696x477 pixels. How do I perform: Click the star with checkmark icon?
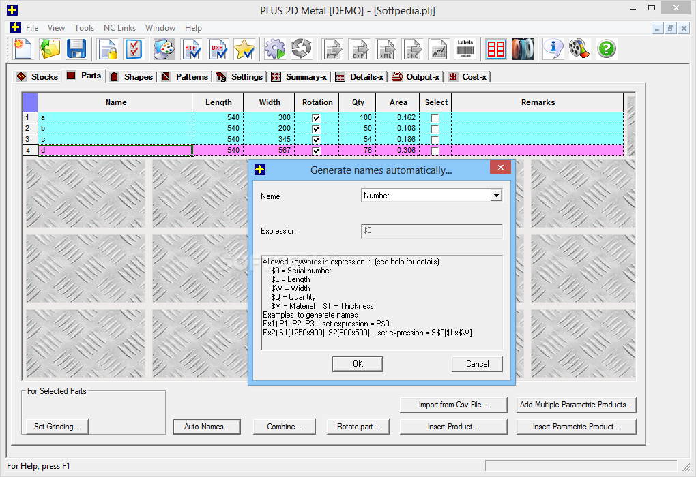[x=244, y=49]
